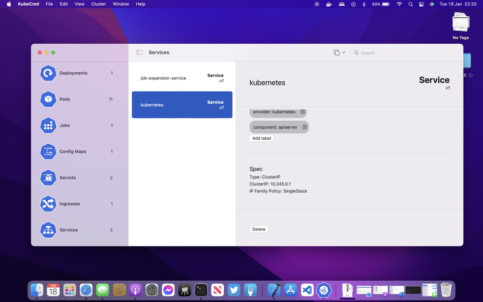The height and width of the screenshot is (302, 483).
Task: Click the 'ClusterIP: 10.245.0.1' value
Action: [270, 184]
